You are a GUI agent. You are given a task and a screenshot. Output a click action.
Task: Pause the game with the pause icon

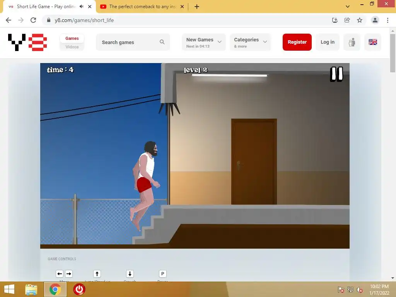(x=336, y=74)
